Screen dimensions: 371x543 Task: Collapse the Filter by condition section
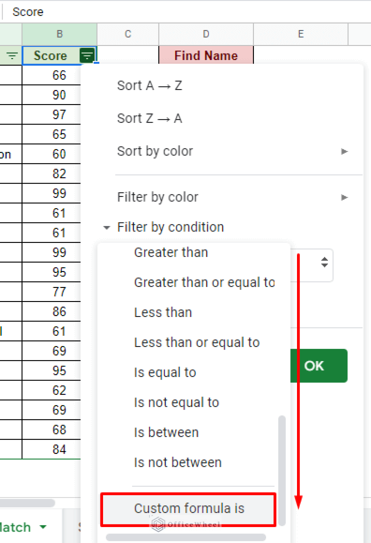coord(107,227)
